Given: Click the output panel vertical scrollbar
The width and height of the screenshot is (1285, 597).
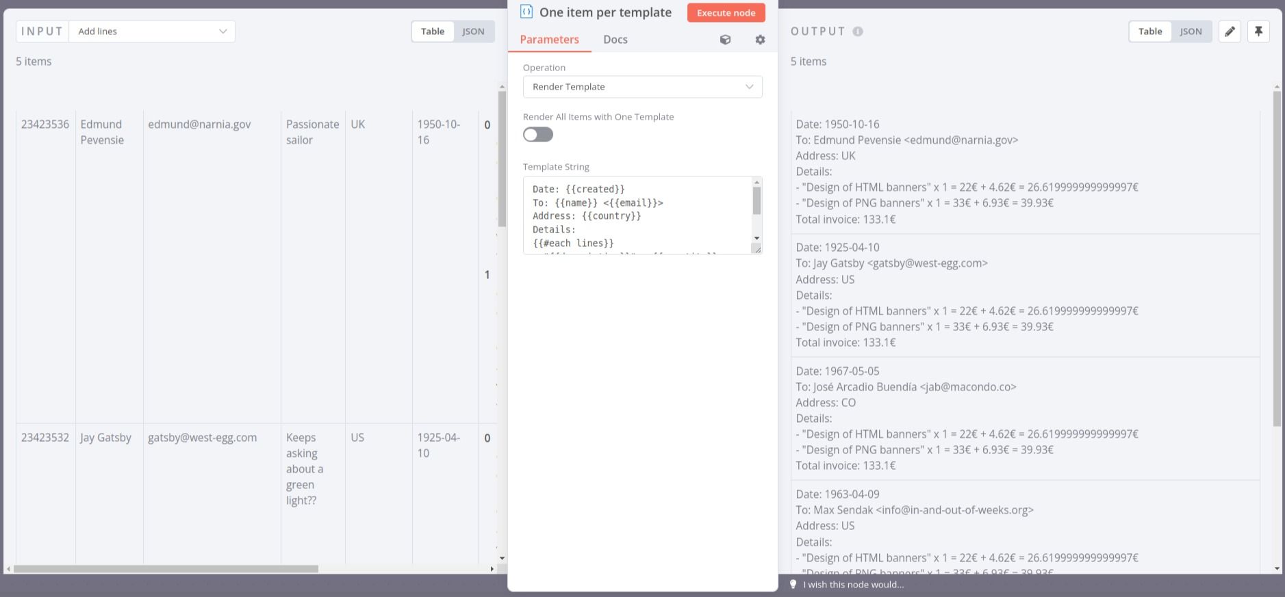Looking at the screenshot, I should click(x=1277, y=260).
